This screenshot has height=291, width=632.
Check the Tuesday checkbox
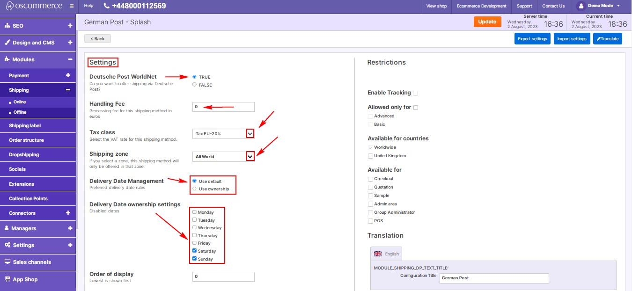point(194,220)
